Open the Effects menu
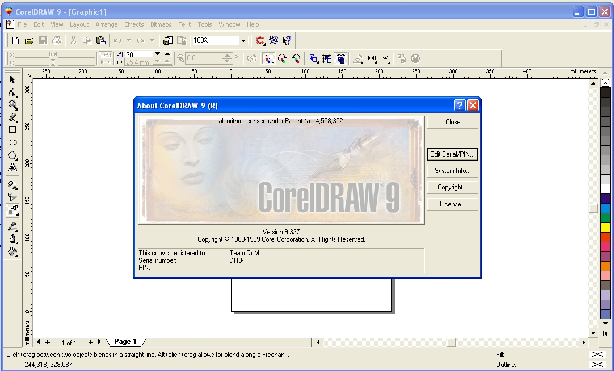The width and height of the screenshot is (614, 371). coord(134,24)
